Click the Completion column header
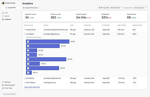This screenshot has height=97, width=150. (137, 25)
